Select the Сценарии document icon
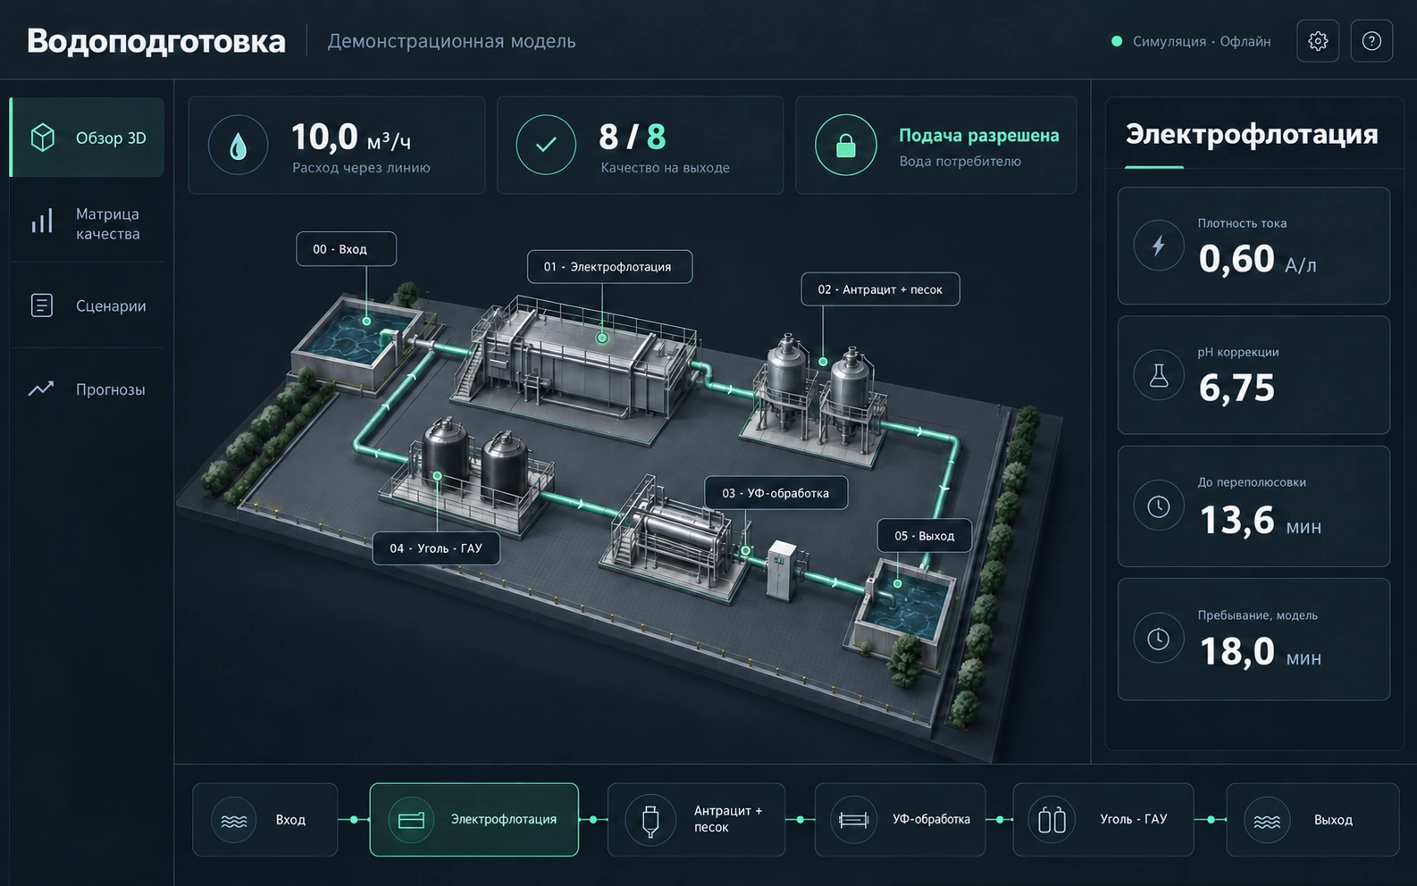This screenshot has height=886, width=1417. [42, 305]
